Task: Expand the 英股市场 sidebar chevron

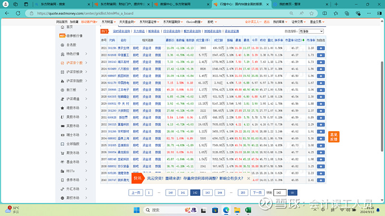Action: [86, 126]
